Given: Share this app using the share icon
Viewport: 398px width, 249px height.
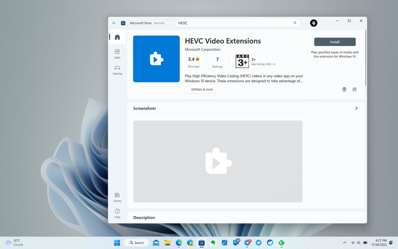Looking at the screenshot, I should 355,89.
